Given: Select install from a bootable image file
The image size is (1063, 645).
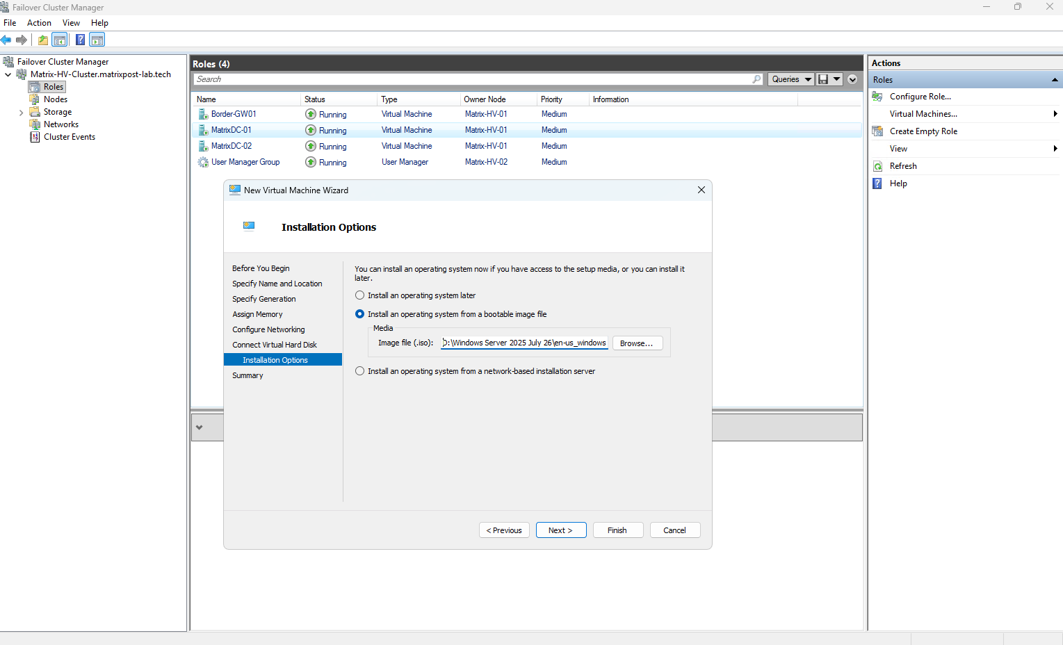Looking at the screenshot, I should pos(359,314).
